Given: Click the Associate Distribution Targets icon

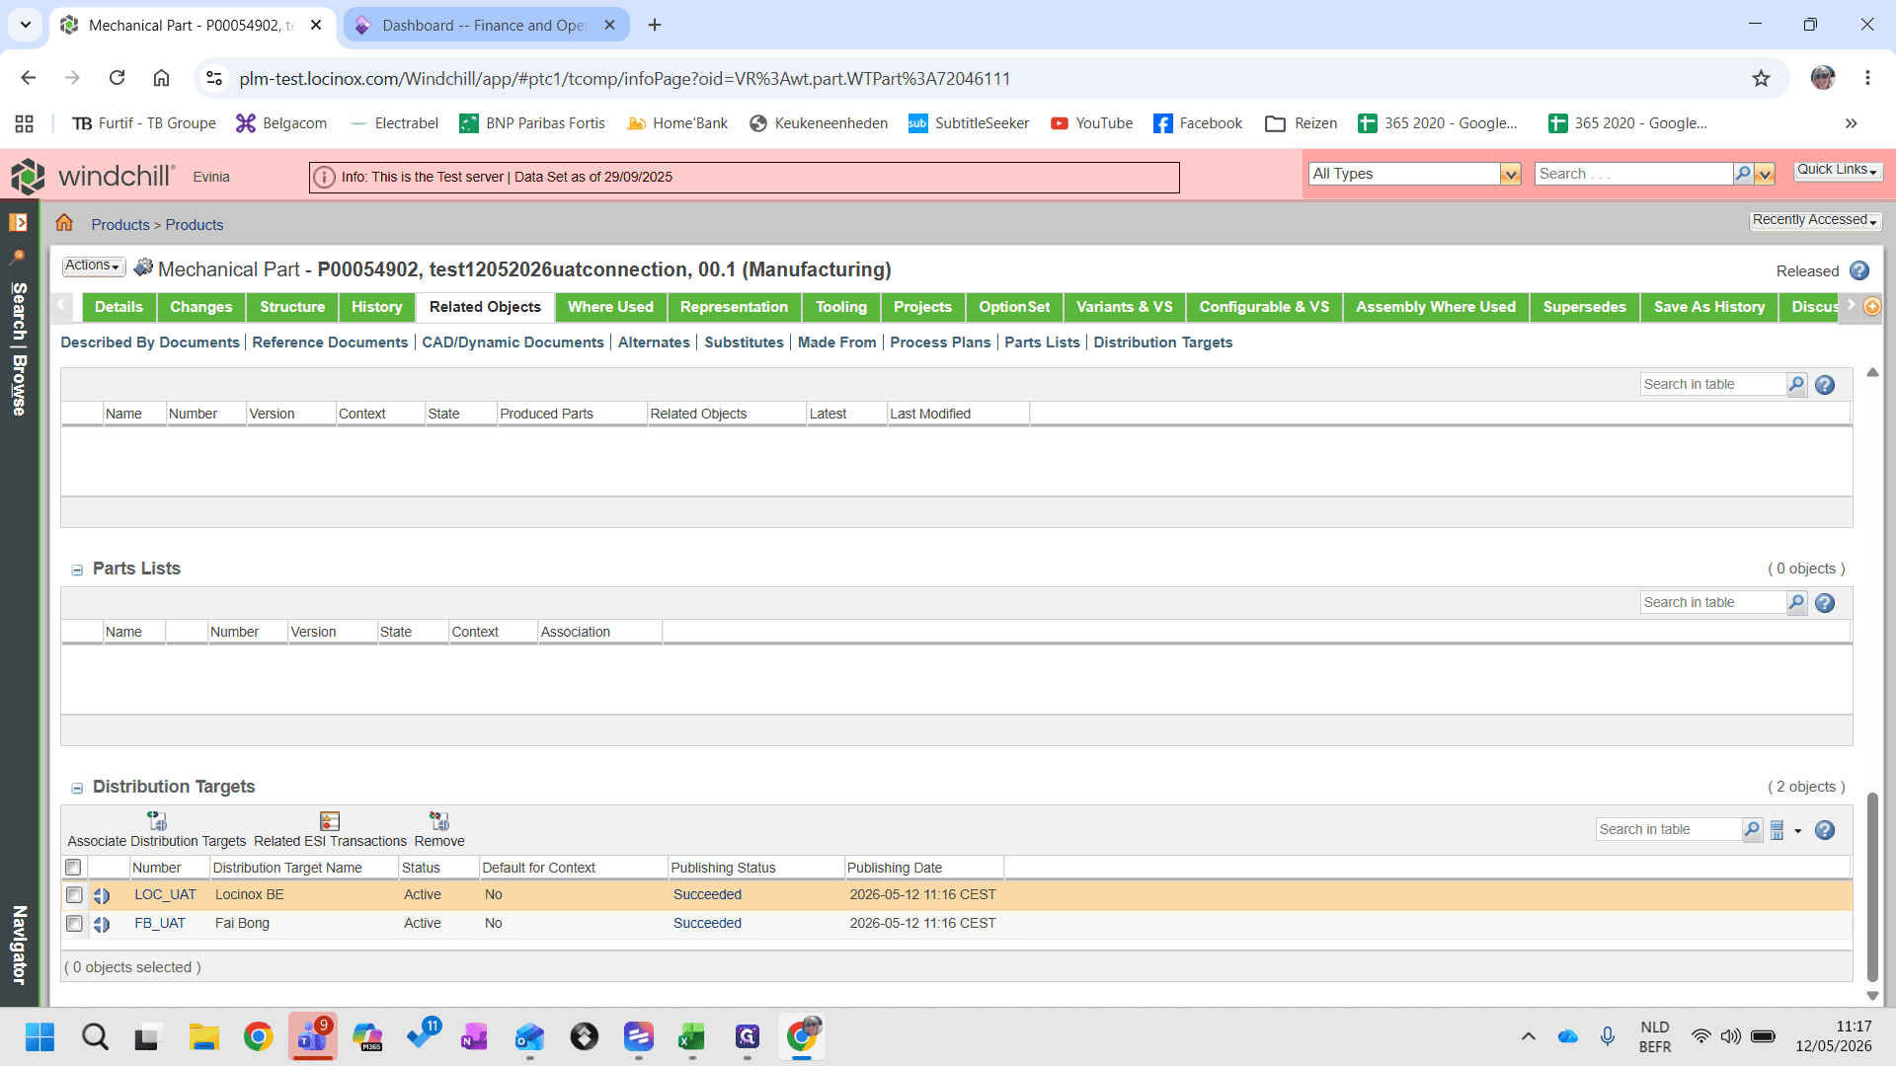Looking at the screenshot, I should click(x=157, y=821).
